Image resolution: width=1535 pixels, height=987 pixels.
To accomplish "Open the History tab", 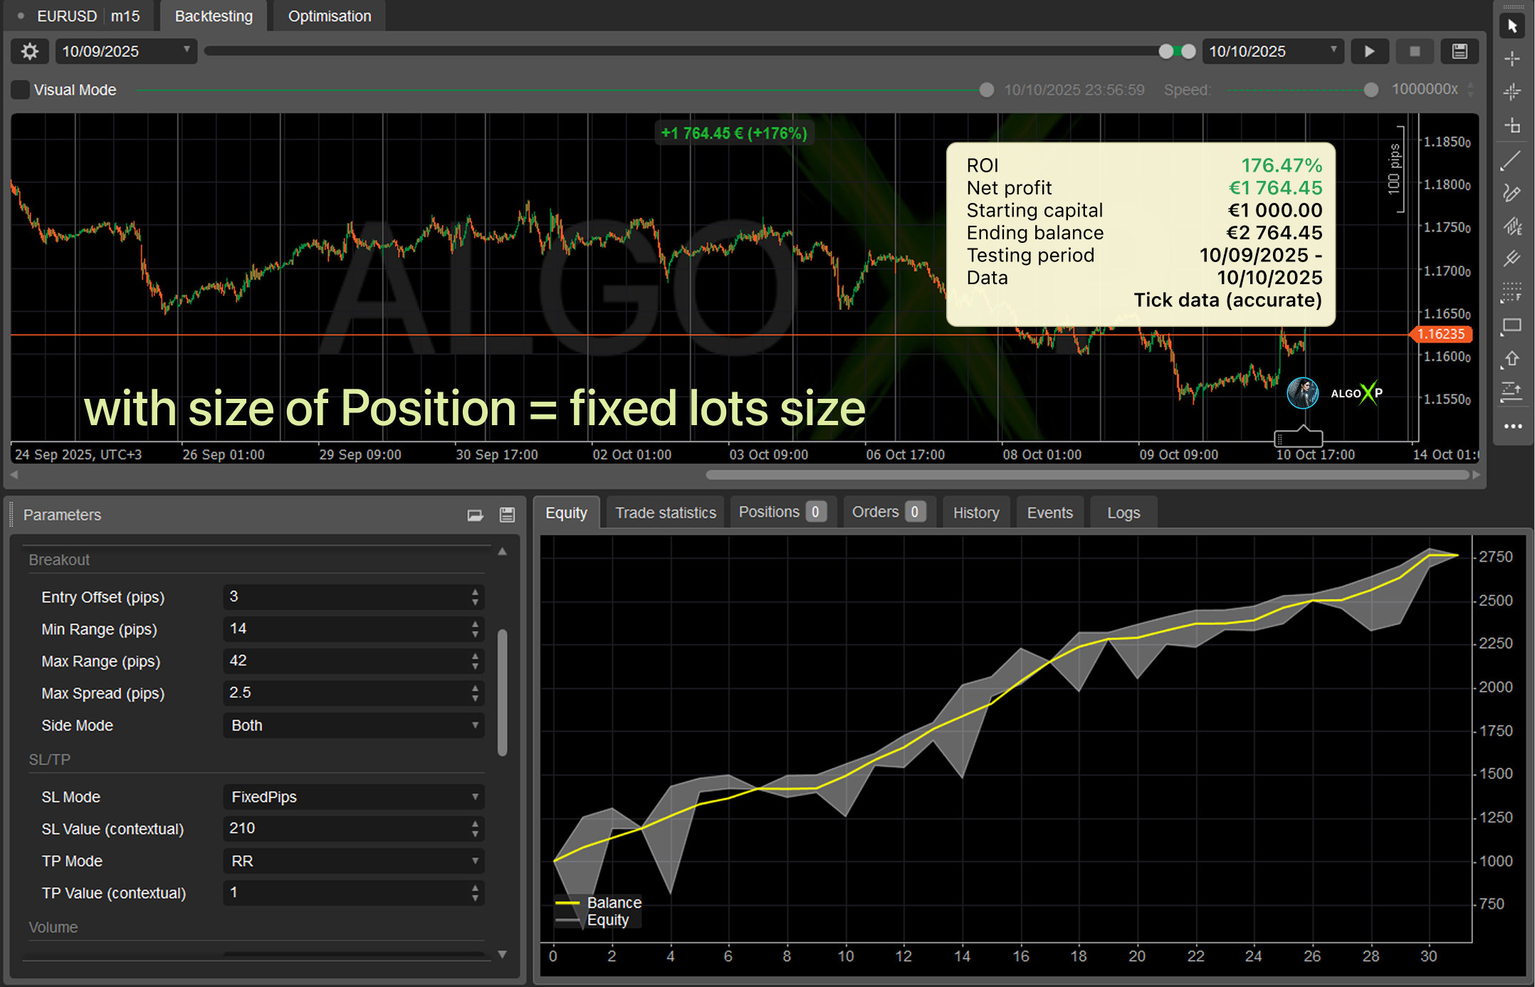I will click(975, 513).
